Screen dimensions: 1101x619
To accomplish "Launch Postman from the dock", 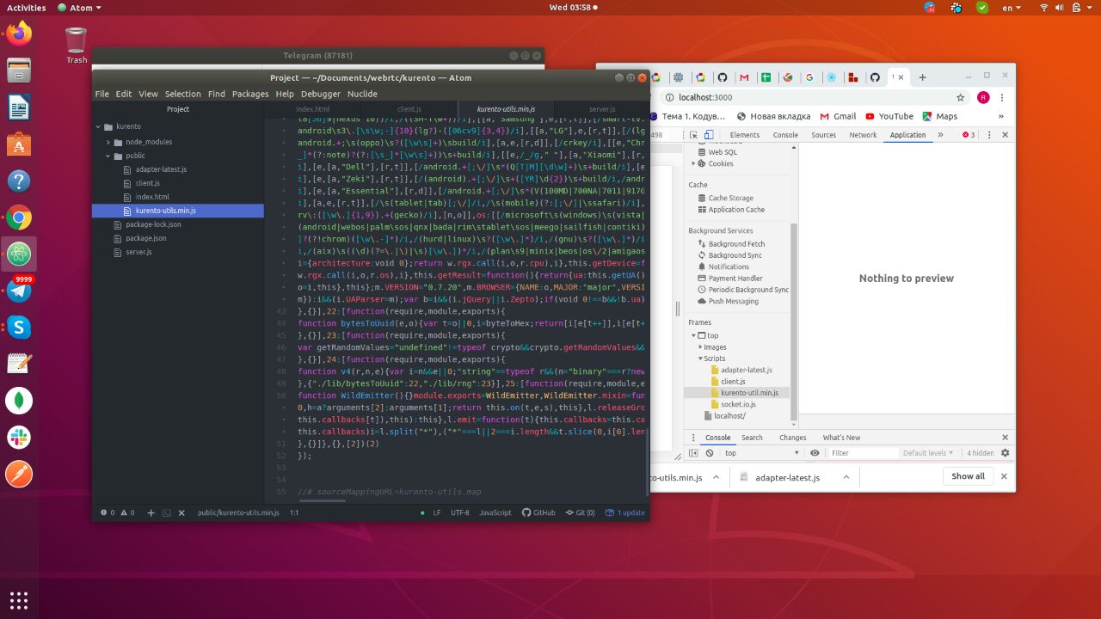I will point(19,474).
